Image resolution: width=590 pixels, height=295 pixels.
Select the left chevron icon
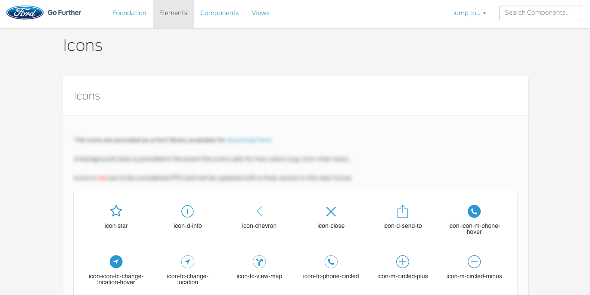click(259, 211)
